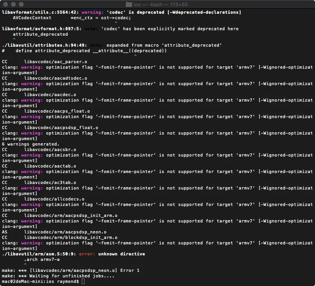This screenshot has width=315, height=286.
Task: Click the clang warning after aac_parser.o
Action: [x=157, y=70]
